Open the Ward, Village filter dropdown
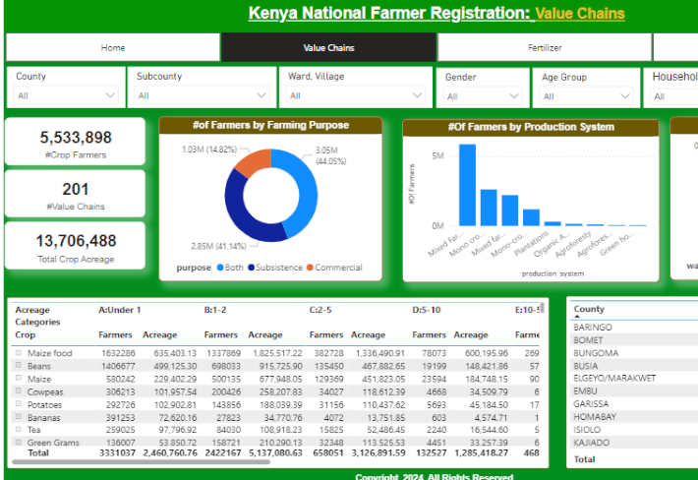 click(356, 95)
